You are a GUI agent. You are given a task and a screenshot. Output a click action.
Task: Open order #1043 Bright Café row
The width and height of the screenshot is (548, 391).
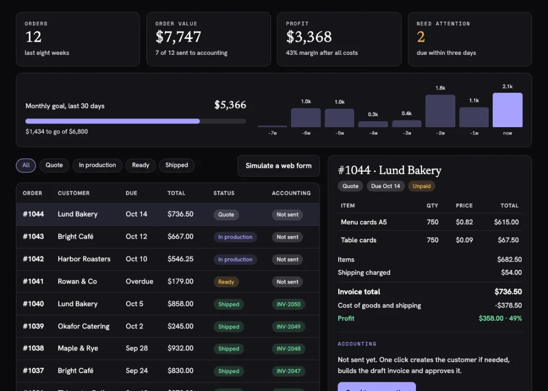pos(168,237)
